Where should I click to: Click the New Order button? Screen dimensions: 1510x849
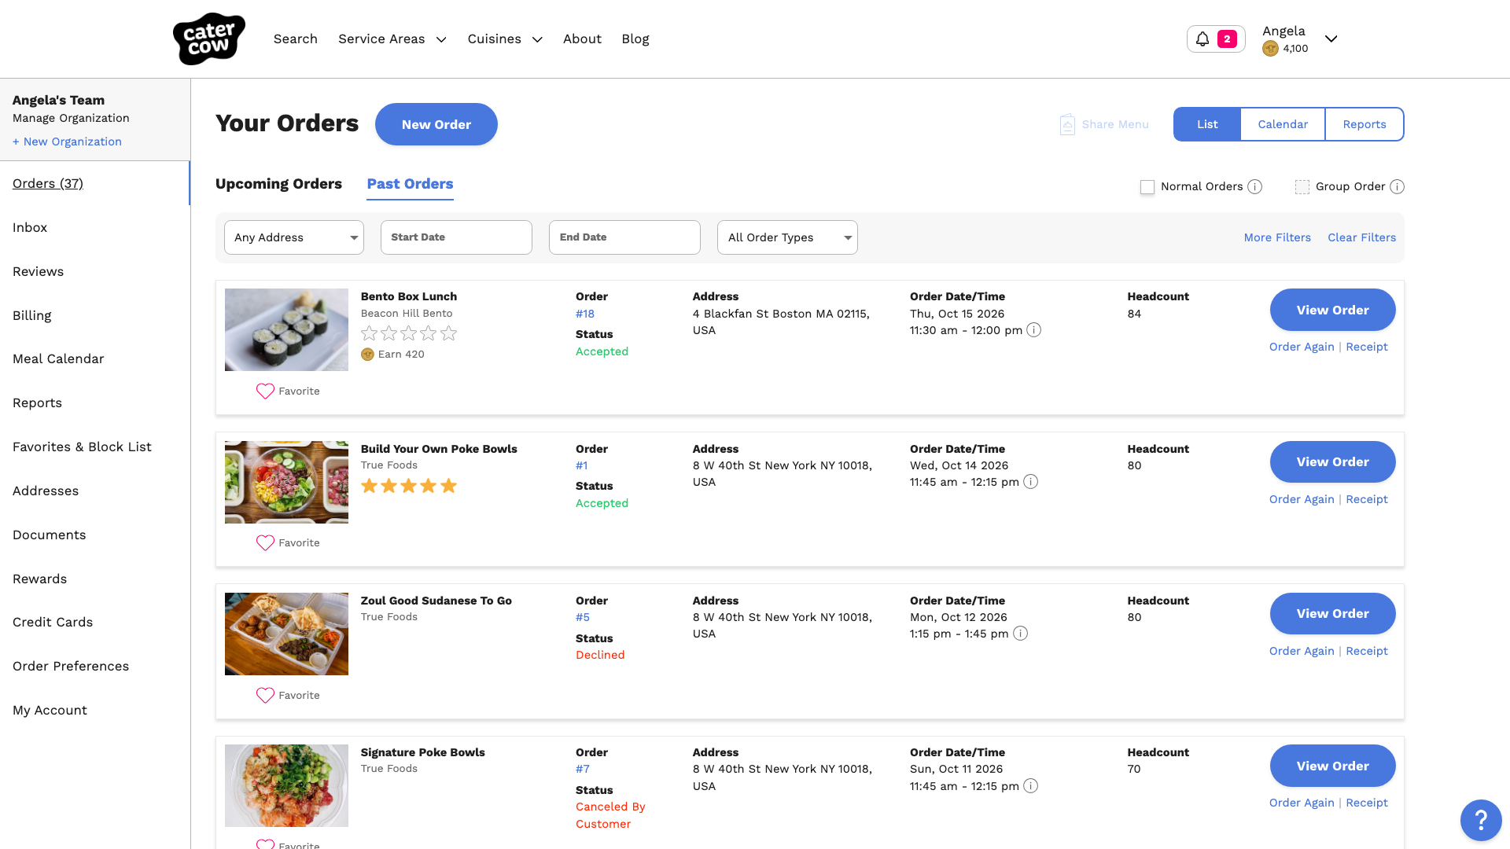click(x=436, y=124)
